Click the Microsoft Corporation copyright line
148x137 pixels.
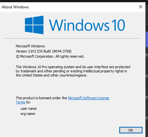click(x=50, y=56)
